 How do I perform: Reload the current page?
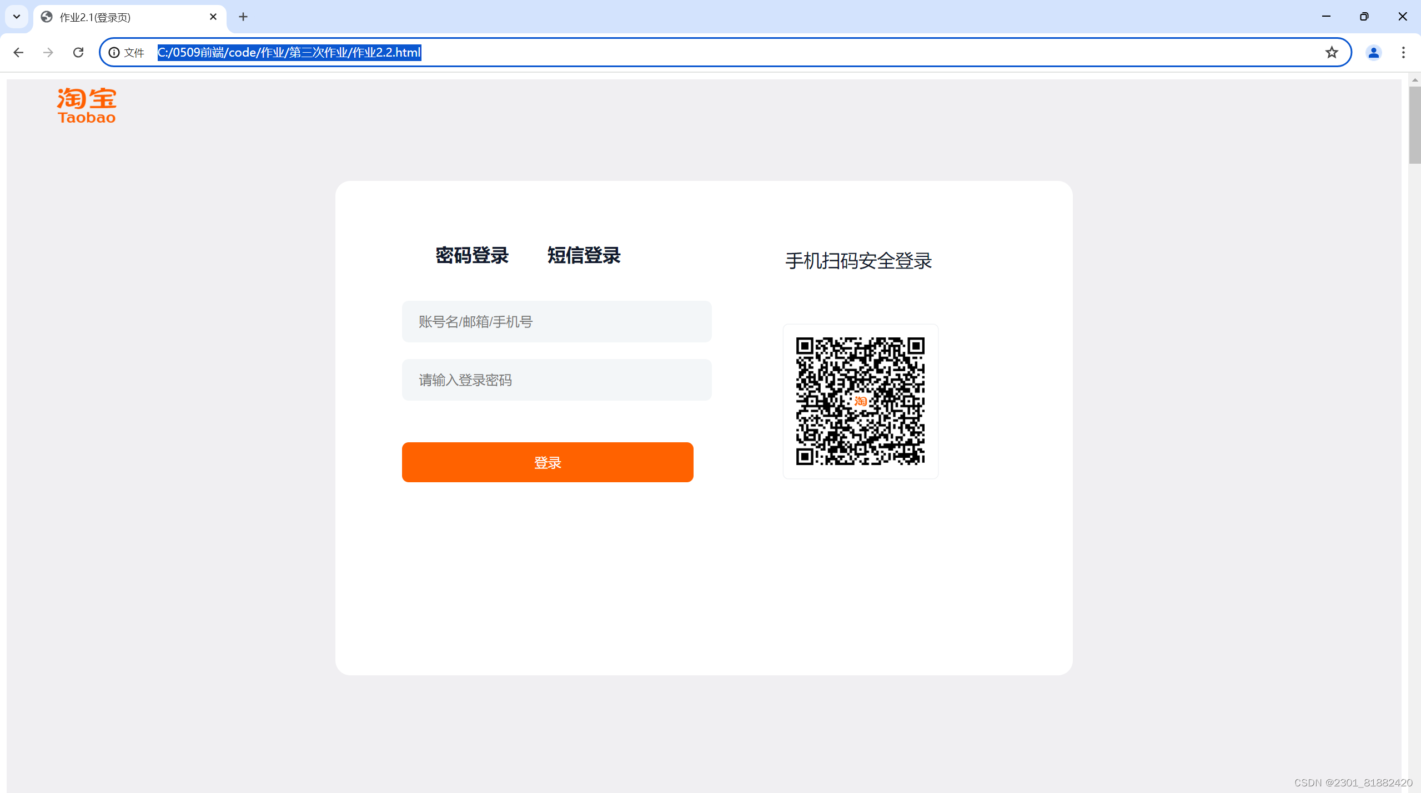(78, 52)
